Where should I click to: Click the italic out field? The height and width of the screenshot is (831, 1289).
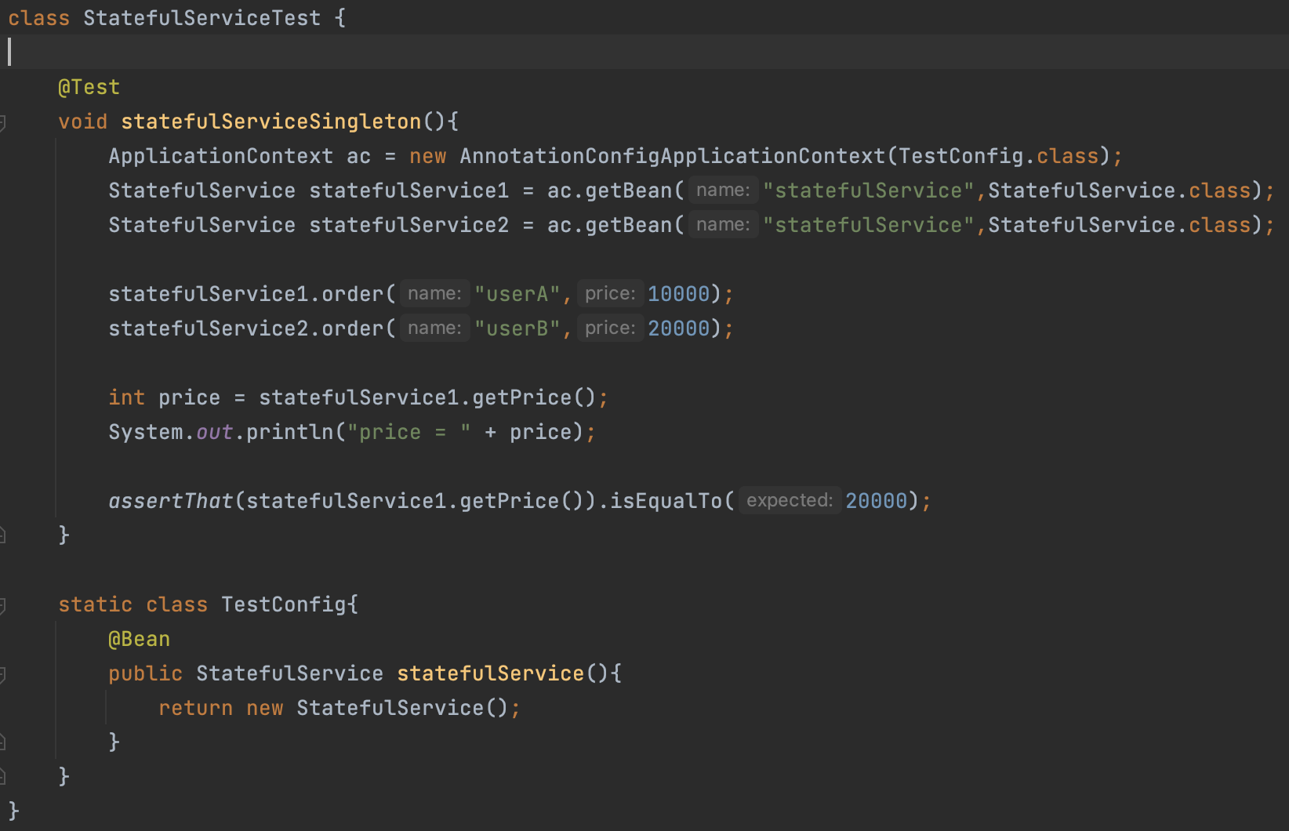coord(214,432)
